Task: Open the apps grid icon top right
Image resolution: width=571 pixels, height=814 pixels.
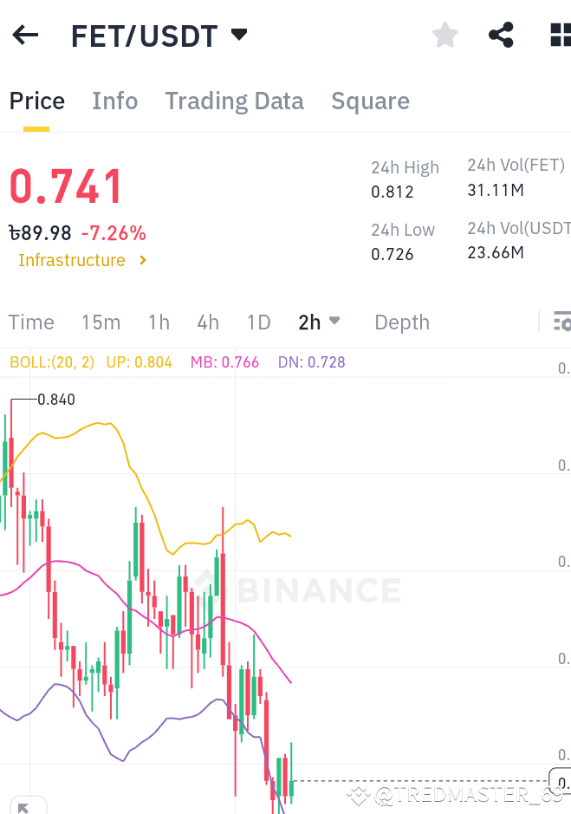Action: click(x=559, y=35)
